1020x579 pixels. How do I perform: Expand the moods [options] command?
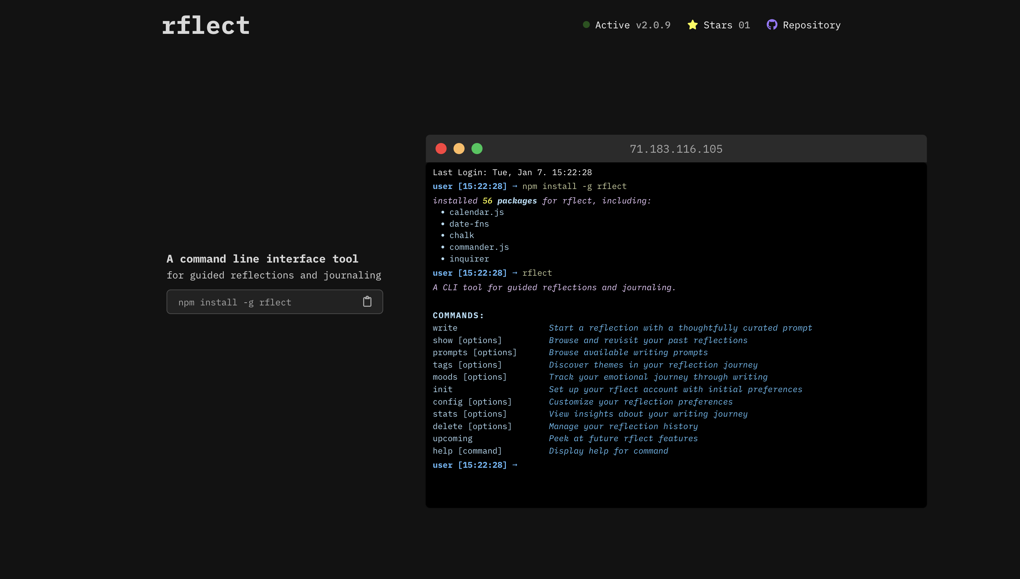[470, 377]
